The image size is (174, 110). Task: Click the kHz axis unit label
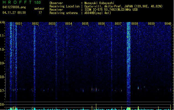[2, 22]
